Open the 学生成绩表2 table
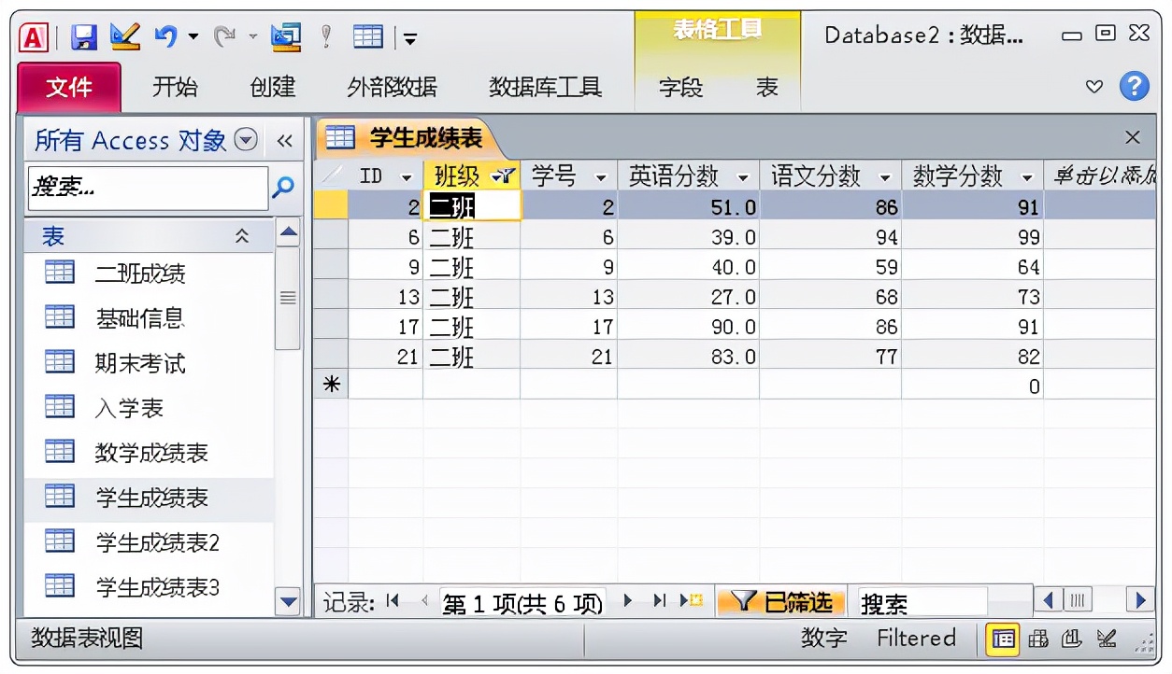 pos(157,542)
